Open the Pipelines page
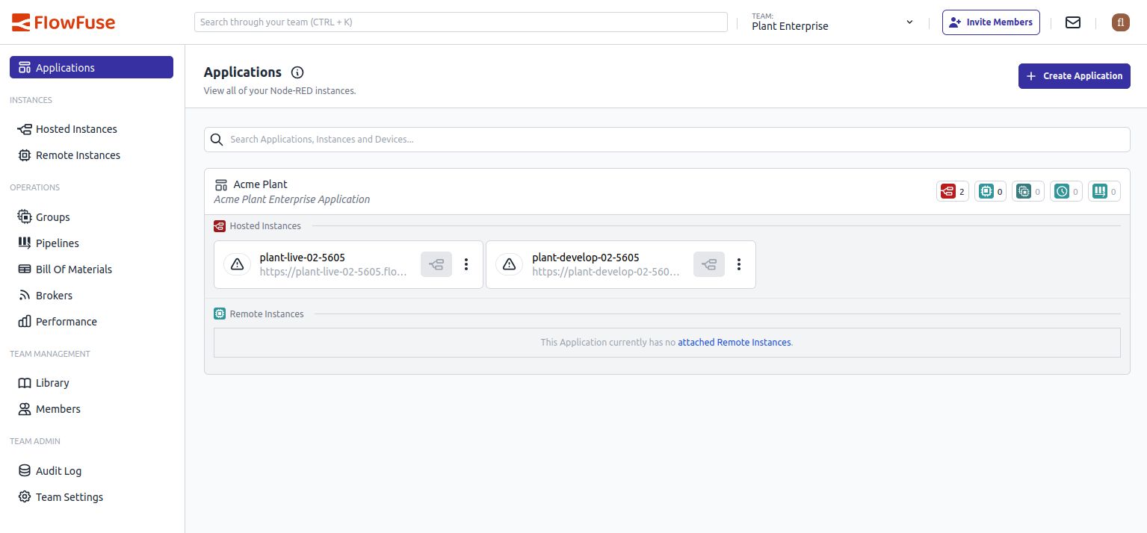Image resolution: width=1147 pixels, height=533 pixels. (57, 243)
